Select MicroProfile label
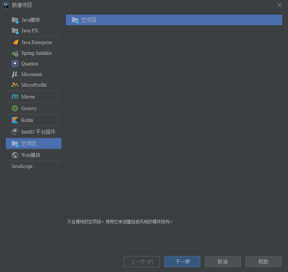This screenshot has height=272, width=288. point(34,85)
